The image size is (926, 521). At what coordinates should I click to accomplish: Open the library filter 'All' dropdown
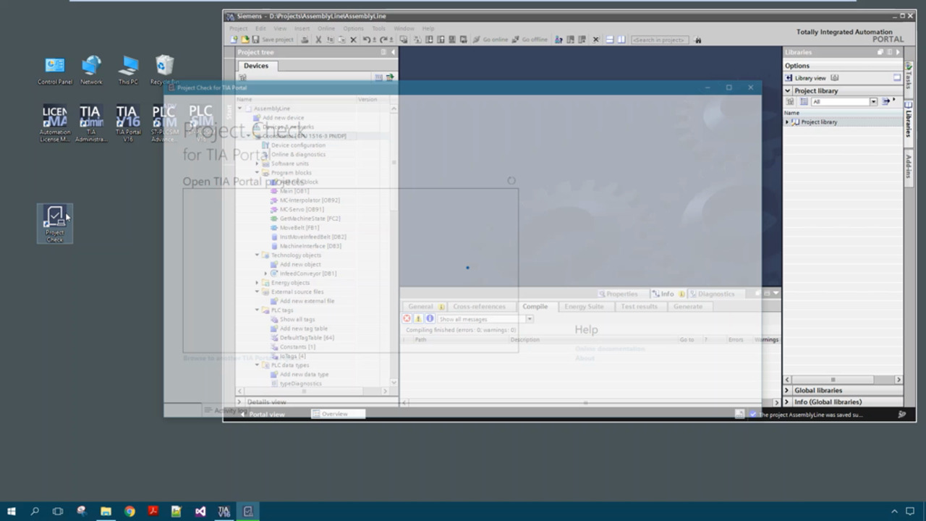[873, 102]
